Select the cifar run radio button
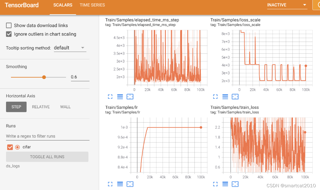Screen dimensions: 320x190 (18, 147)
